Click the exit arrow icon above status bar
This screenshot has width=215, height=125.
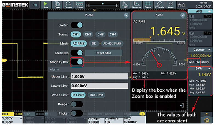(x=182, y=106)
